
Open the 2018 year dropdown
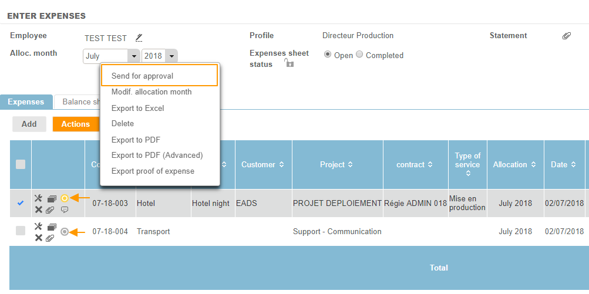[x=171, y=56]
